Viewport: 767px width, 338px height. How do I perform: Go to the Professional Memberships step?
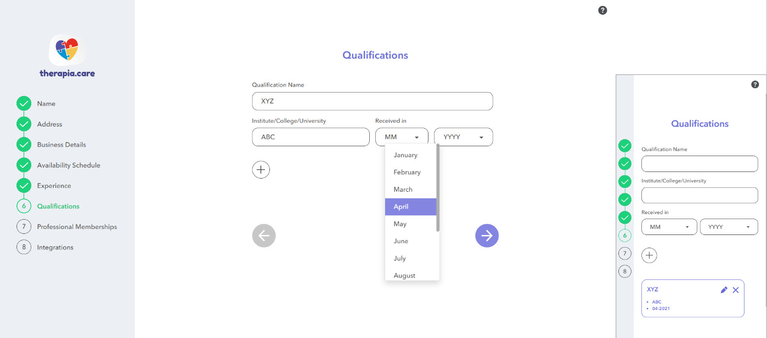pos(77,227)
